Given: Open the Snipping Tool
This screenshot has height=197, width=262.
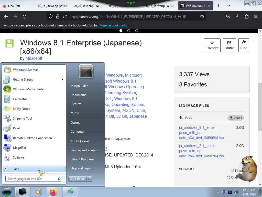Looking at the screenshot, I should [34, 119].
